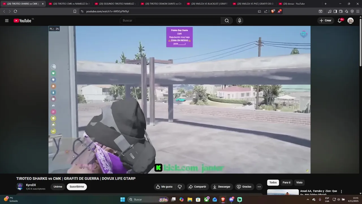Switch to the YAKUZA VS PHZ tab
This screenshot has width=362, height=204.
(x=253, y=4)
